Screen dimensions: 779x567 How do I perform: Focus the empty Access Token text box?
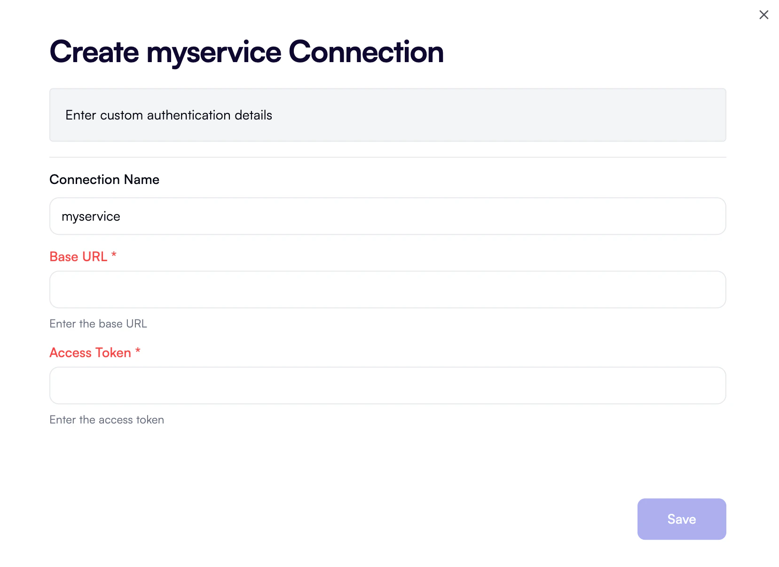387,385
